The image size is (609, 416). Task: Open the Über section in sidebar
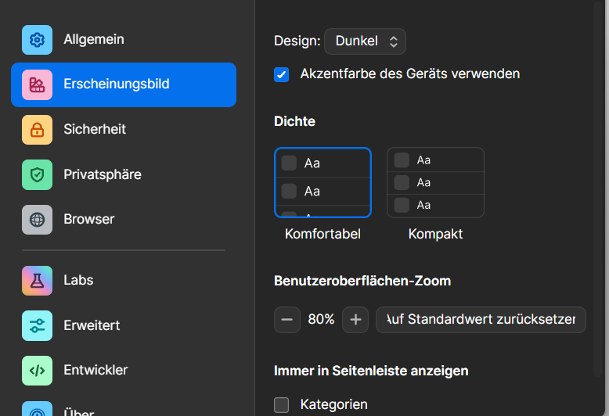tap(79, 410)
